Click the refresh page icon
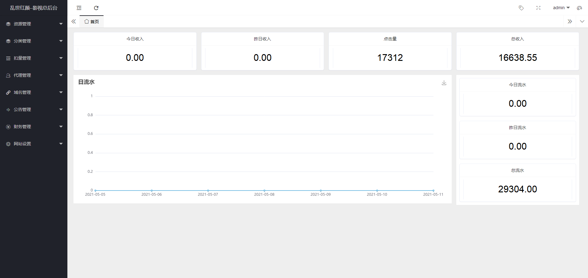This screenshot has width=588, height=278. (96, 8)
